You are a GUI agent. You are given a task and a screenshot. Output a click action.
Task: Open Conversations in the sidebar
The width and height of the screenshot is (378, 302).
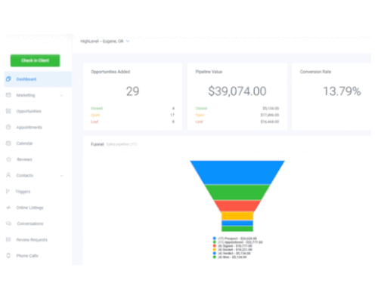[x=30, y=223]
